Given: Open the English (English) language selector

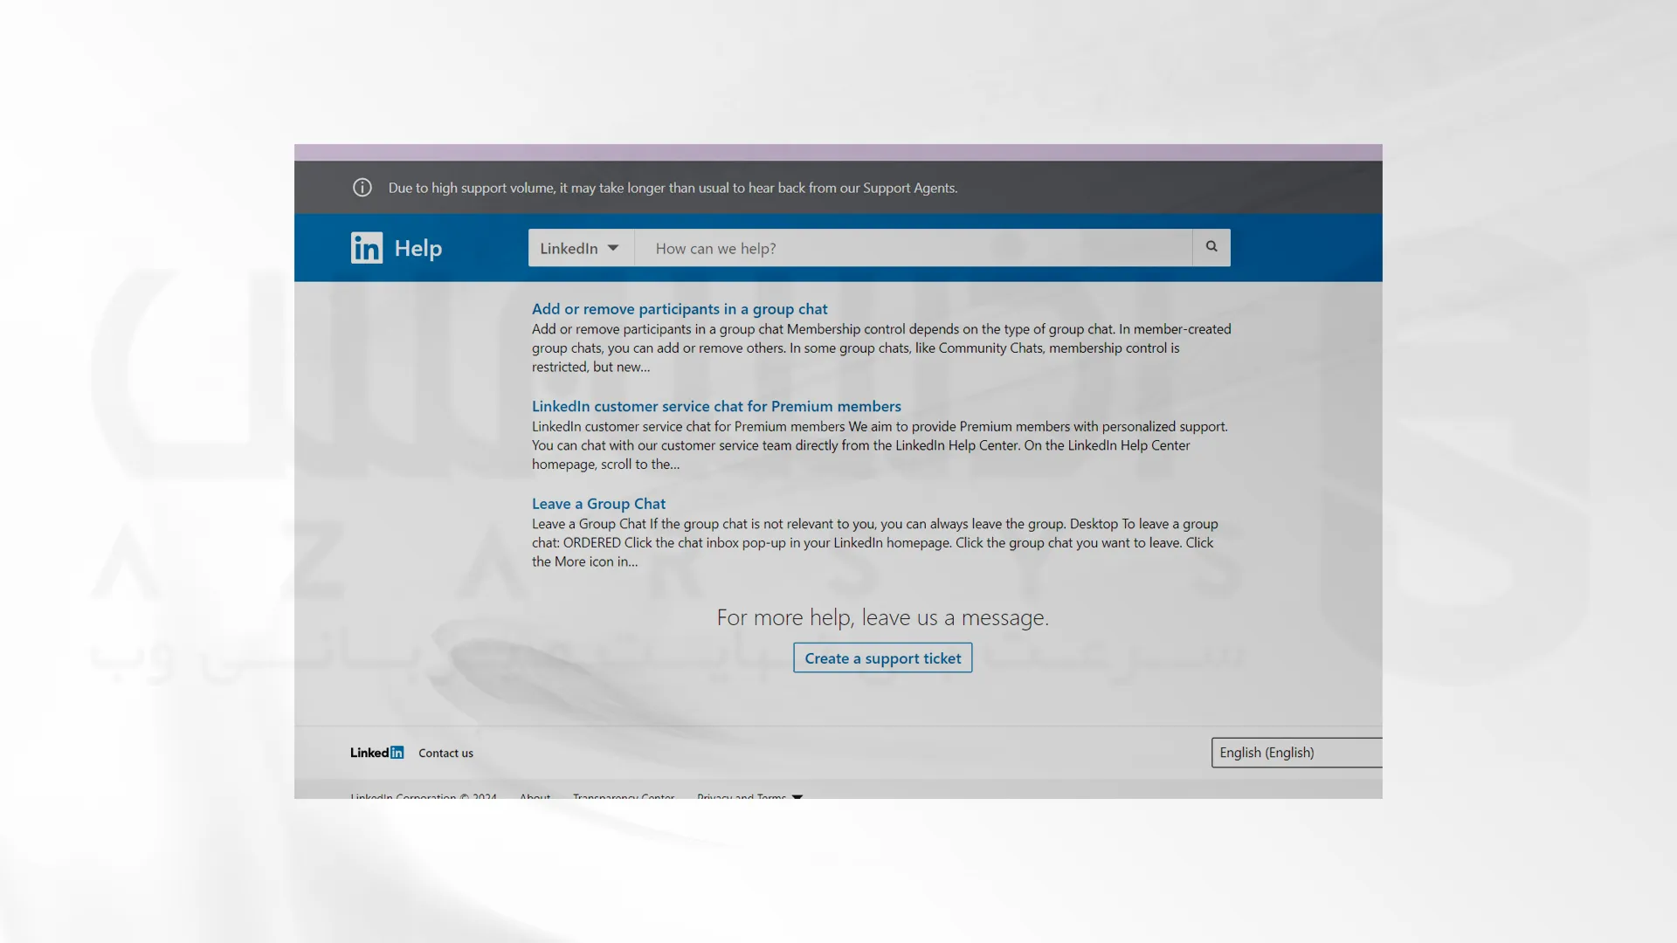Looking at the screenshot, I should (x=1296, y=753).
